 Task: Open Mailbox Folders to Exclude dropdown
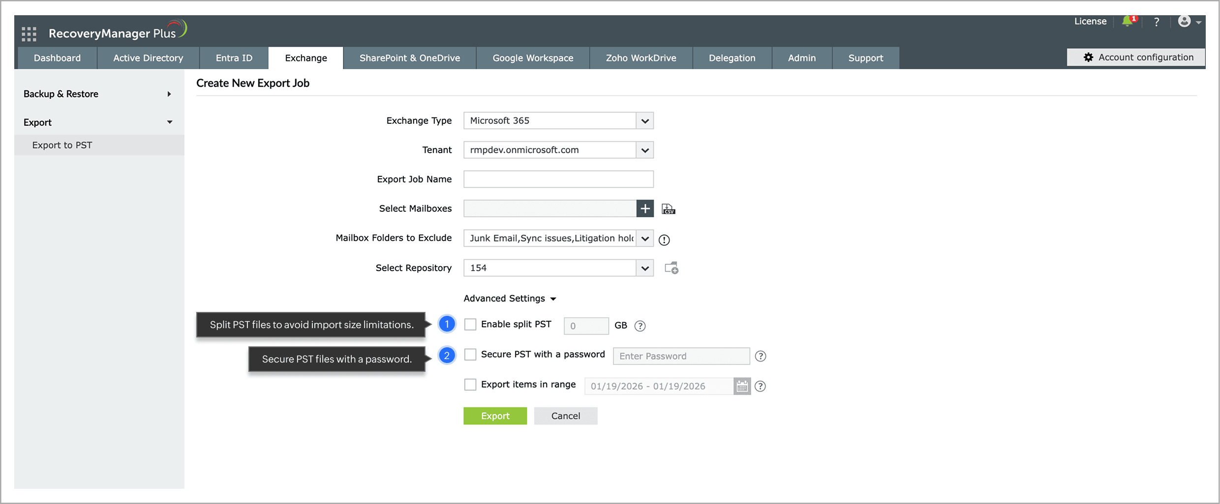click(x=558, y=238)
